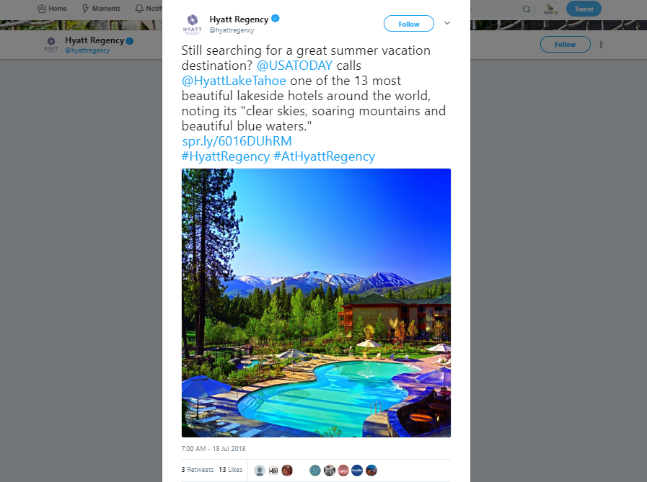
Task: Follow Hyatt Regency in the tweet popup
Action: click(x=408, y=24)
